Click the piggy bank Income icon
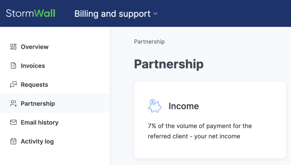The height and width of the screenshot is (165, 291). tap(155, 106)
